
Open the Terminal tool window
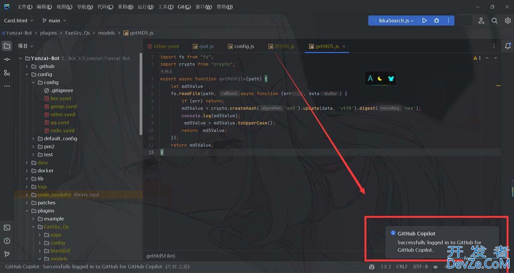pyautogui.click(x=7, y=228)
